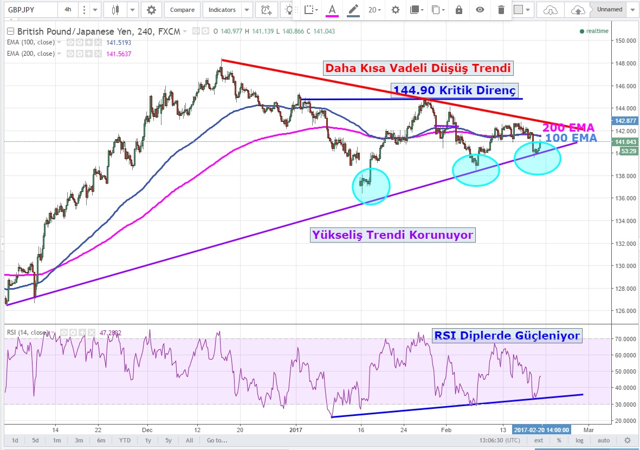Image resolution: width=640 pixels, height=450 pixels.
Task: Hide the EMA (100, close) indicator
Action: pos(70,42)
